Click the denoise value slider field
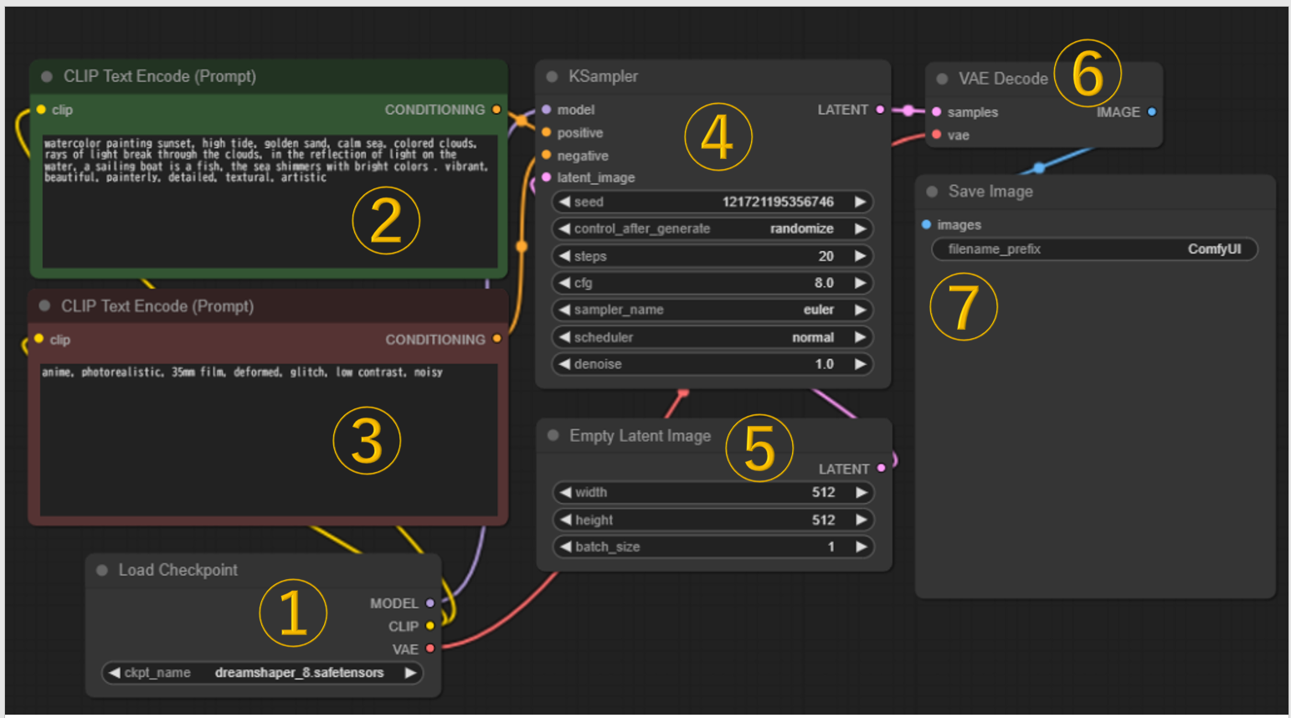 [712, 364]
